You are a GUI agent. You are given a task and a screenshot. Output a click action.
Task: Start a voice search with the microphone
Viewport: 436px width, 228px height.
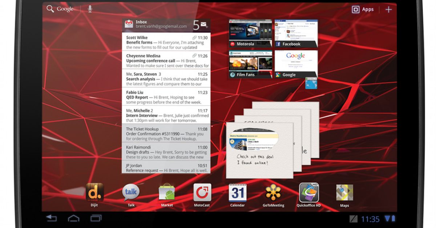coord(90,9)
